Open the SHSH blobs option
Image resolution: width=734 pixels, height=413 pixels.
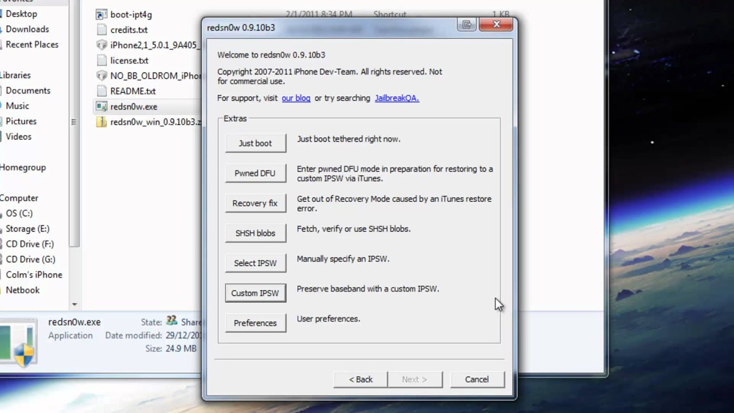pyautogui.click(x=255, y=233)
